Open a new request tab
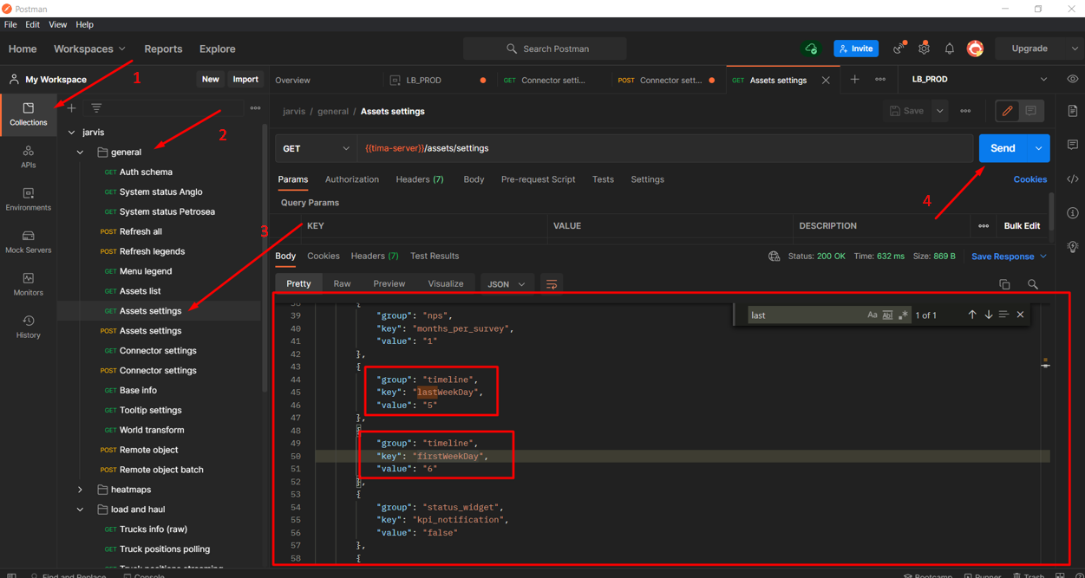This screenshot has width=1085, height=578. point(854,80)
